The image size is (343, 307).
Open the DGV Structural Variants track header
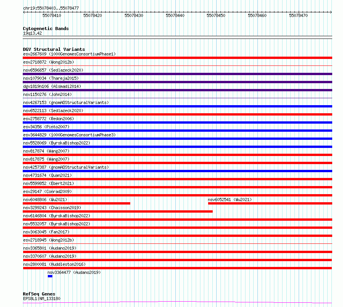(54, 49)
